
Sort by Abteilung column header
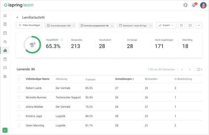[x=61, y=79]
